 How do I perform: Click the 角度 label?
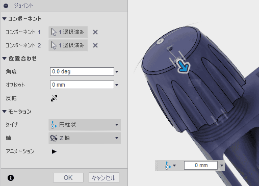[11, 72]
